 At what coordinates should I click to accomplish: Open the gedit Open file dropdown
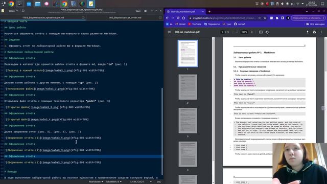click(13, 11)
